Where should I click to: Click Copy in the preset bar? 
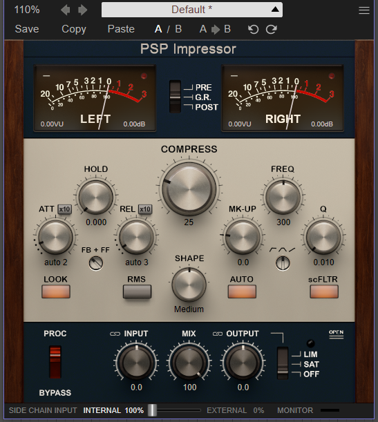click(74, 29)
